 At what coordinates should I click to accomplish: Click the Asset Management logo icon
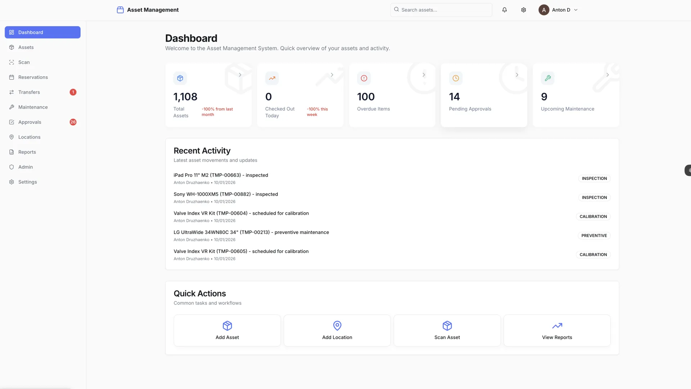[120, 10]
